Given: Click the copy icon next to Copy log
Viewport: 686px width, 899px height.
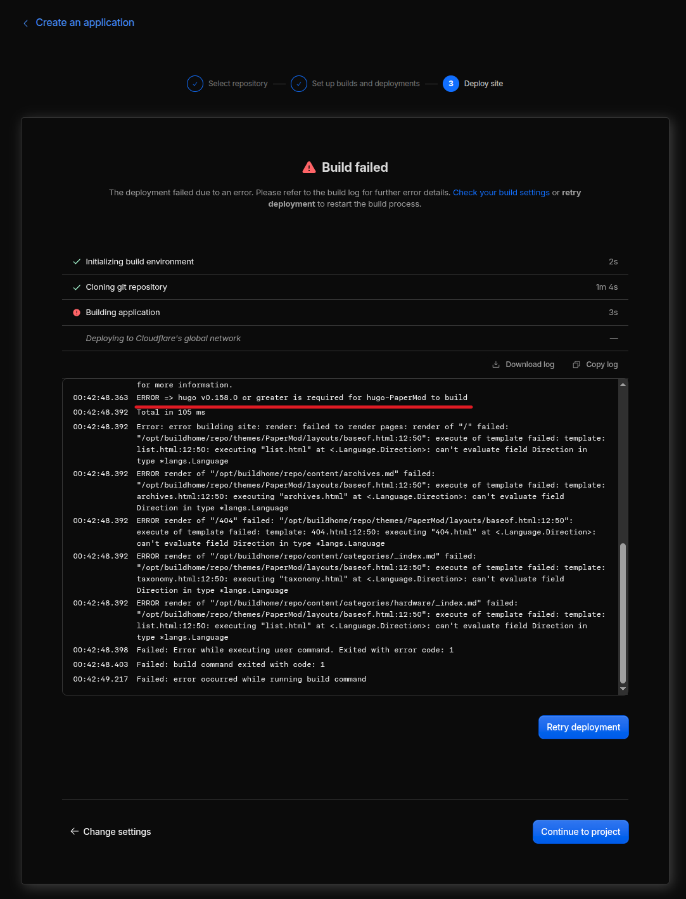Looking at the screenshot, I should [x=576, y=365].
